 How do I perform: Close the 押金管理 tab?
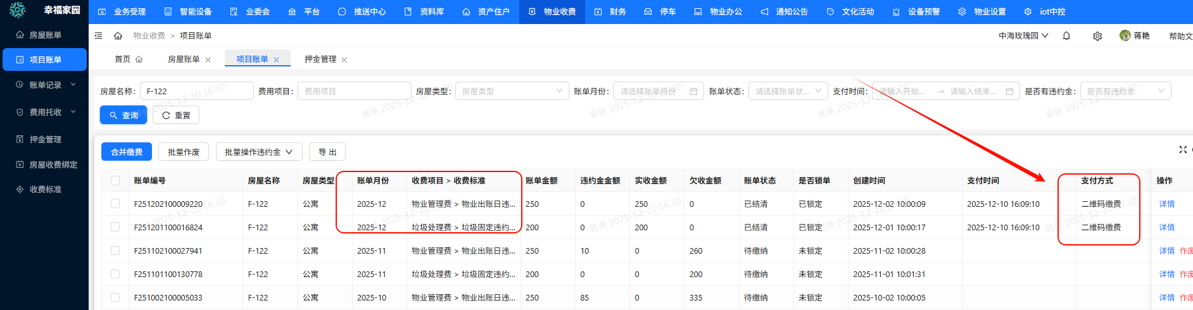344,59
